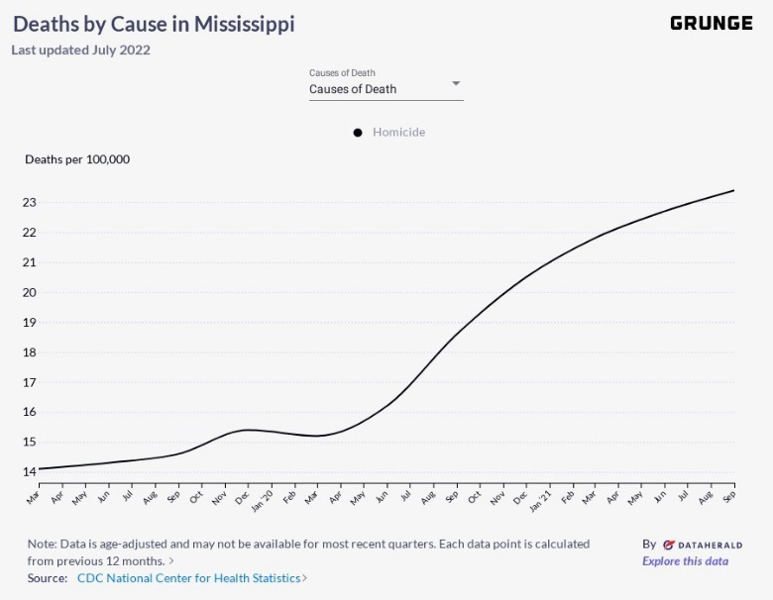
Task: Click the Causes of Death dropdown arrow
Action: pyautogui.click(x=456, y=83)
